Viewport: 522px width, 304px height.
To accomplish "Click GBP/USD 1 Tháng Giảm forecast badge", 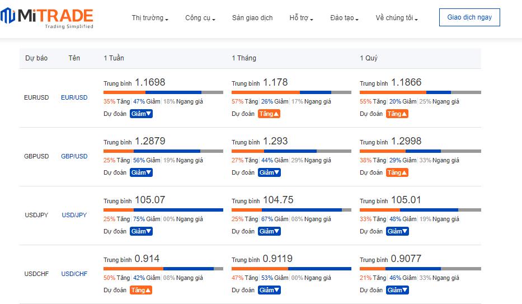I will click(x=269, y=172).
